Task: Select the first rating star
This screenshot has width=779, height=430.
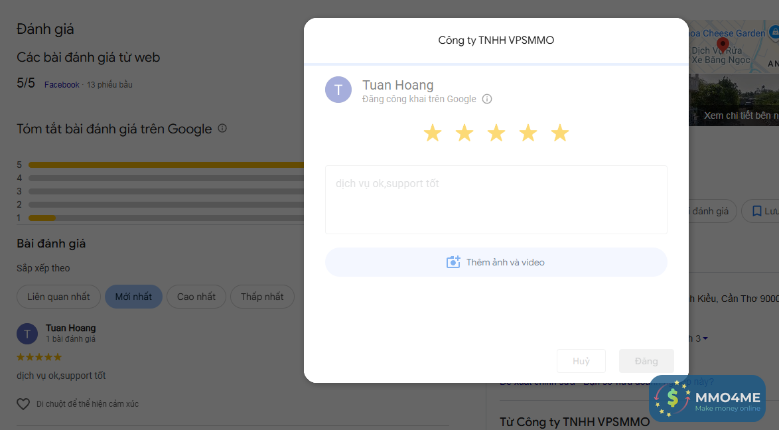Action: point(432,133)
